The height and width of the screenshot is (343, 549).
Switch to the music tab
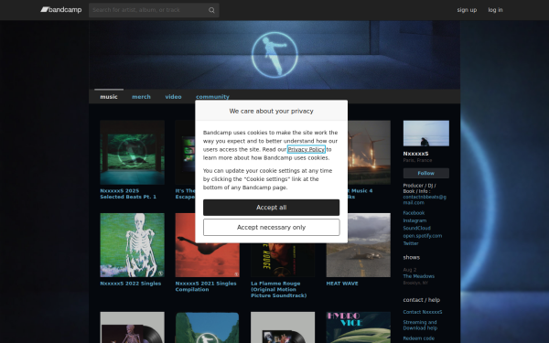click(x=109, y=97)
